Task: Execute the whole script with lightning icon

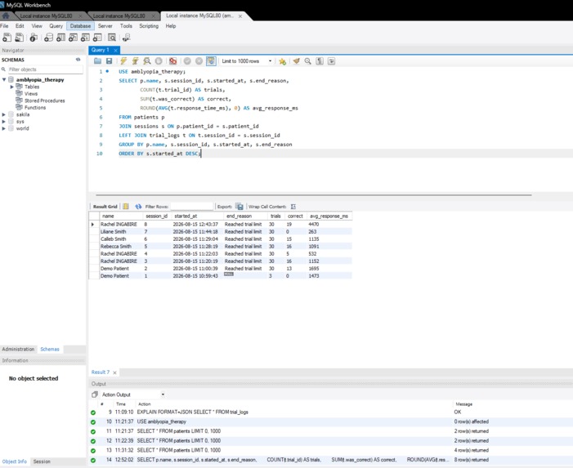Action: (123, 61)
